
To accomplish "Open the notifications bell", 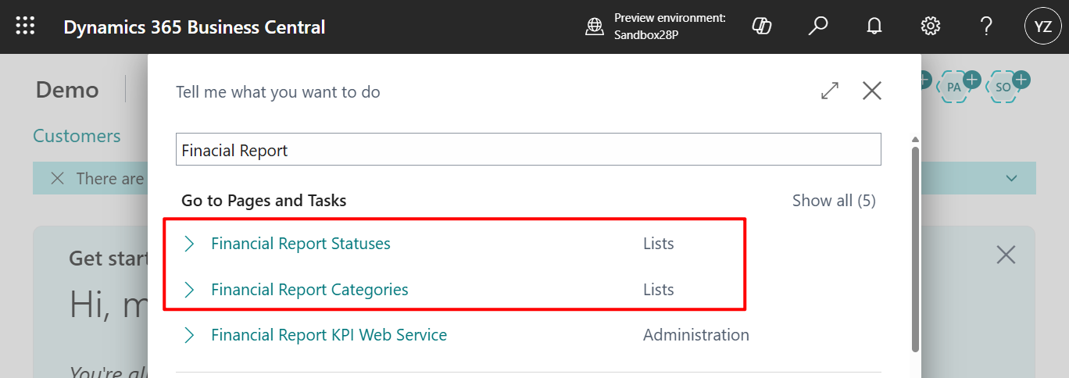I will (874, 27).
